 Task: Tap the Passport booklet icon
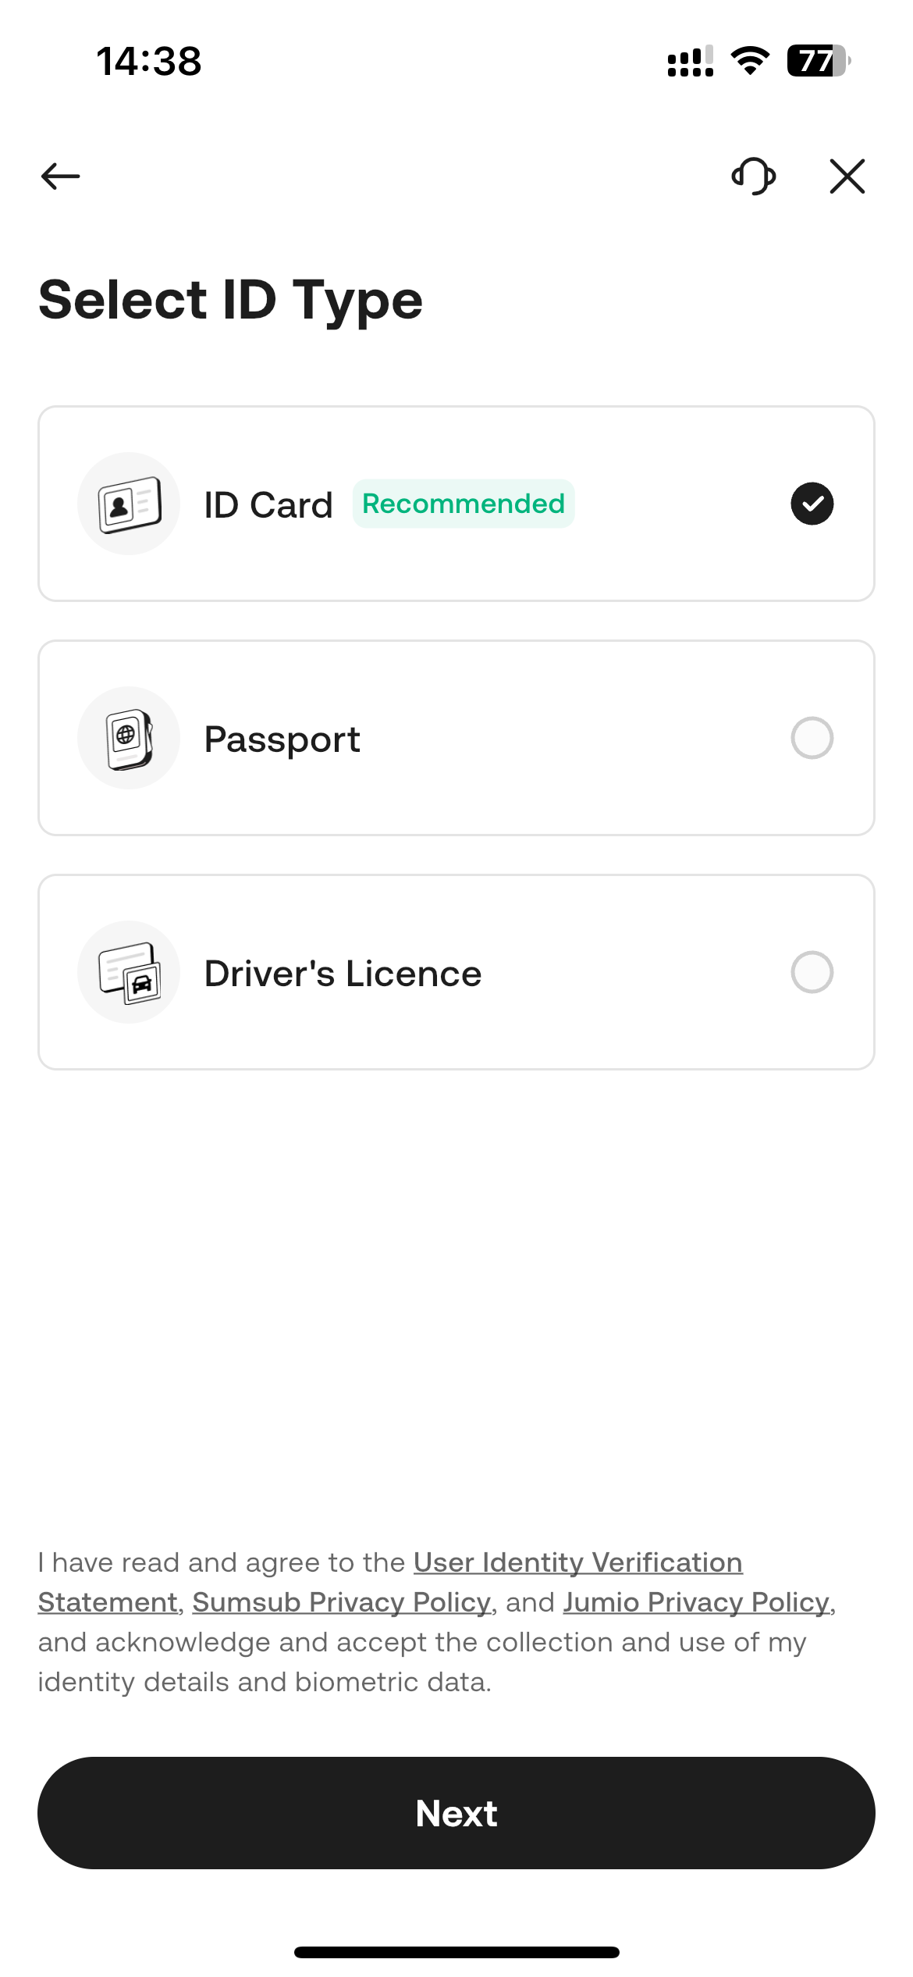click(129, 738)
